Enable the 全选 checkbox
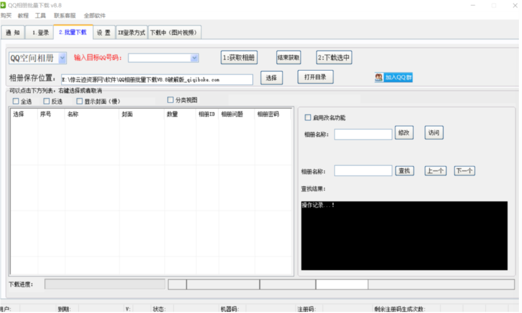 (x=16, y=101)
